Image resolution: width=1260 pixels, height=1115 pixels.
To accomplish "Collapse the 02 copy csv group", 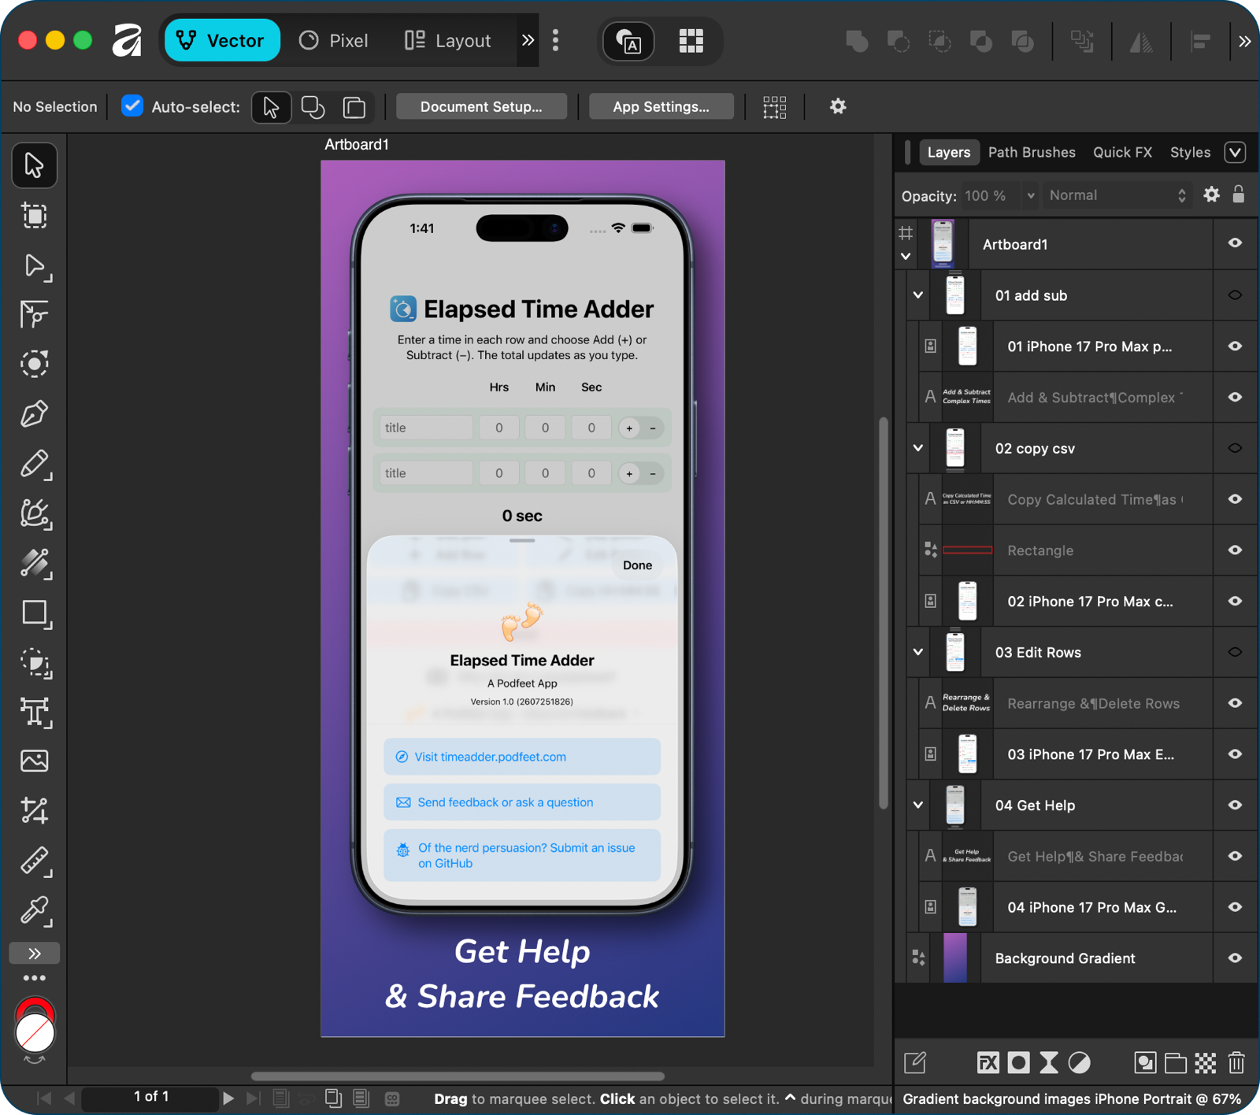I will point(918,448).
